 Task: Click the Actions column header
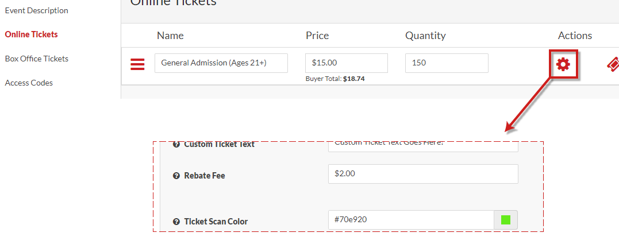pyautogui.click(x=575, y=36)
